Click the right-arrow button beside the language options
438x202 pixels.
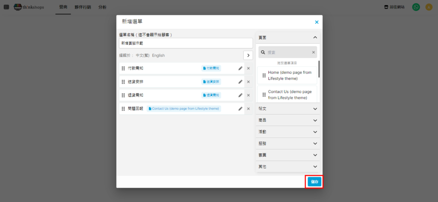click(248, 55)
